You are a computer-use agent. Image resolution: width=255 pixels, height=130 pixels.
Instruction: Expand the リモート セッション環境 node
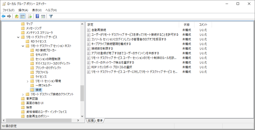tap(27, 81)
